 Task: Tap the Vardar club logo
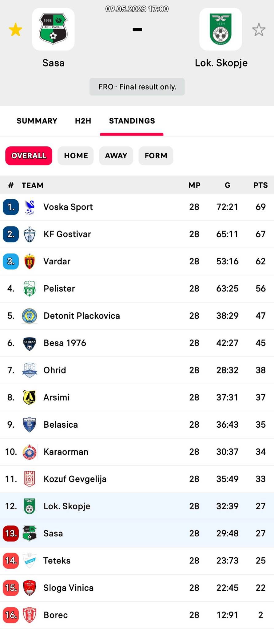click(x=30, y=262)
